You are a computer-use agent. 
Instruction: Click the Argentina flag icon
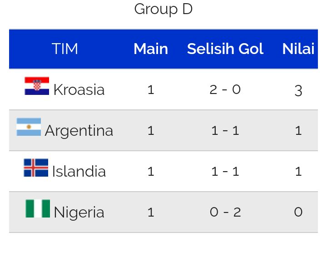click(x=29, y=127)
